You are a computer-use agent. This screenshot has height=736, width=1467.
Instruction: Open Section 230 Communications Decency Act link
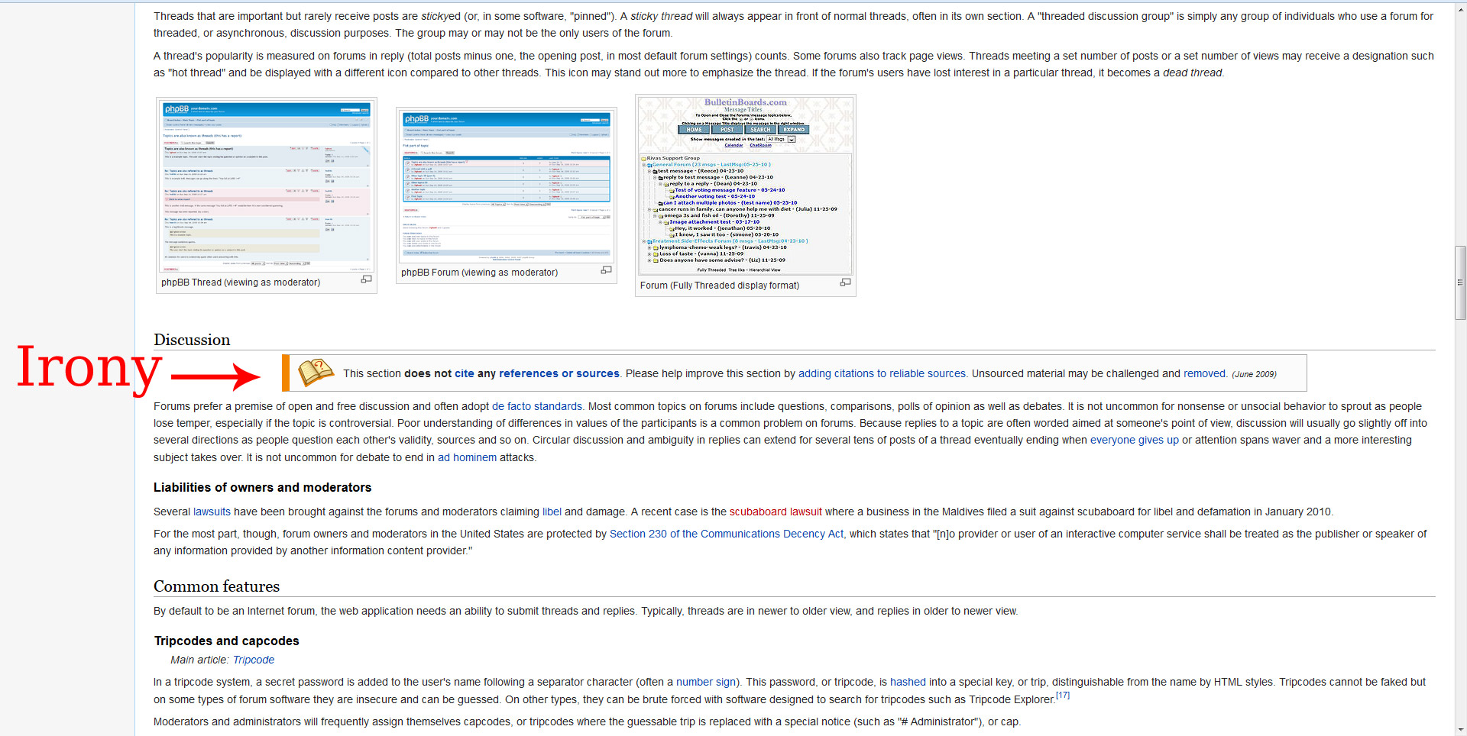(726, 534)
